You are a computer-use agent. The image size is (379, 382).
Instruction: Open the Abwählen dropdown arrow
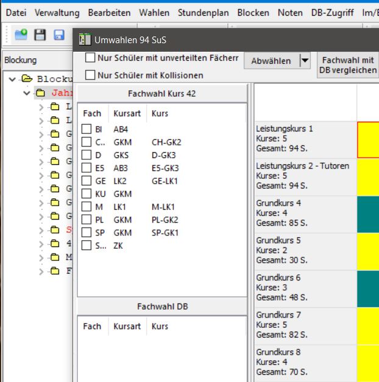point(305,60)
